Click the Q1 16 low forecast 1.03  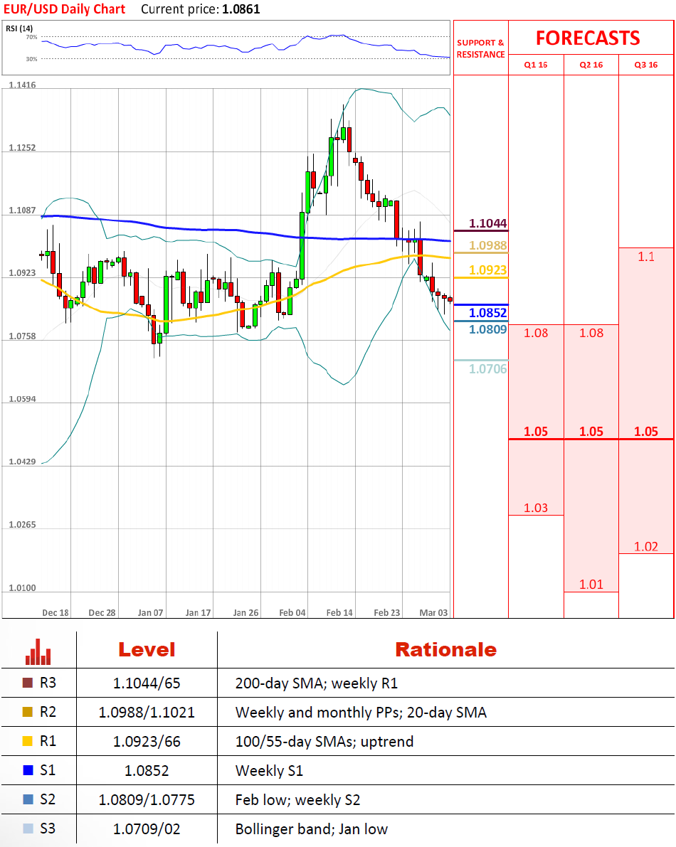pos(536,508)
